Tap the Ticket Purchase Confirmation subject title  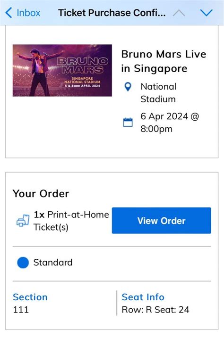112,13
